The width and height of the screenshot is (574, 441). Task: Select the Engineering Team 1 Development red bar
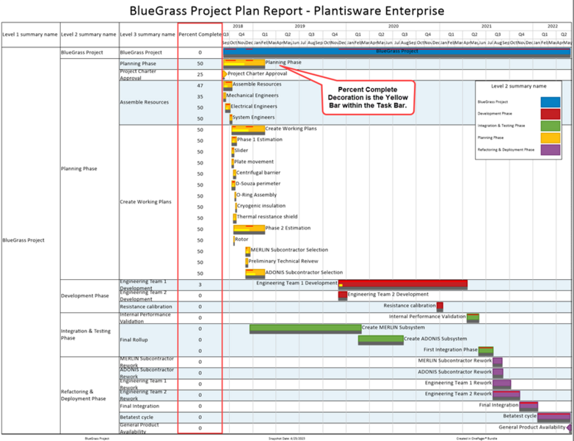click(403, 284)
